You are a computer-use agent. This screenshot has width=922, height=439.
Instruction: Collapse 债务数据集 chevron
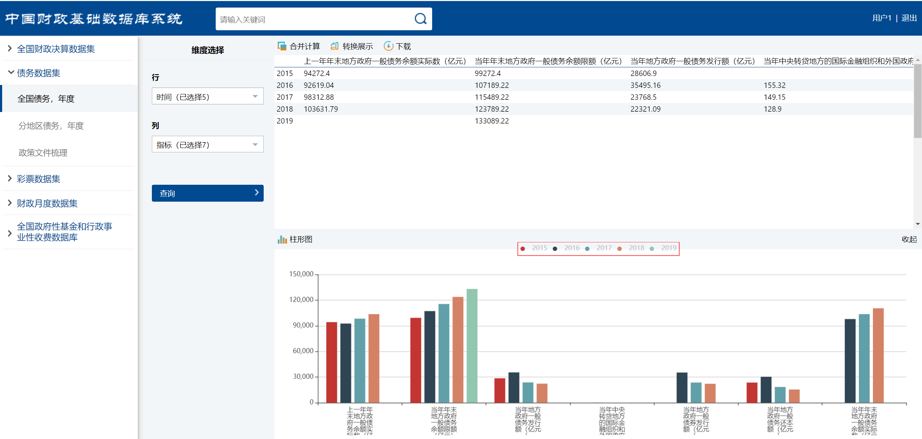click(11, 72)
